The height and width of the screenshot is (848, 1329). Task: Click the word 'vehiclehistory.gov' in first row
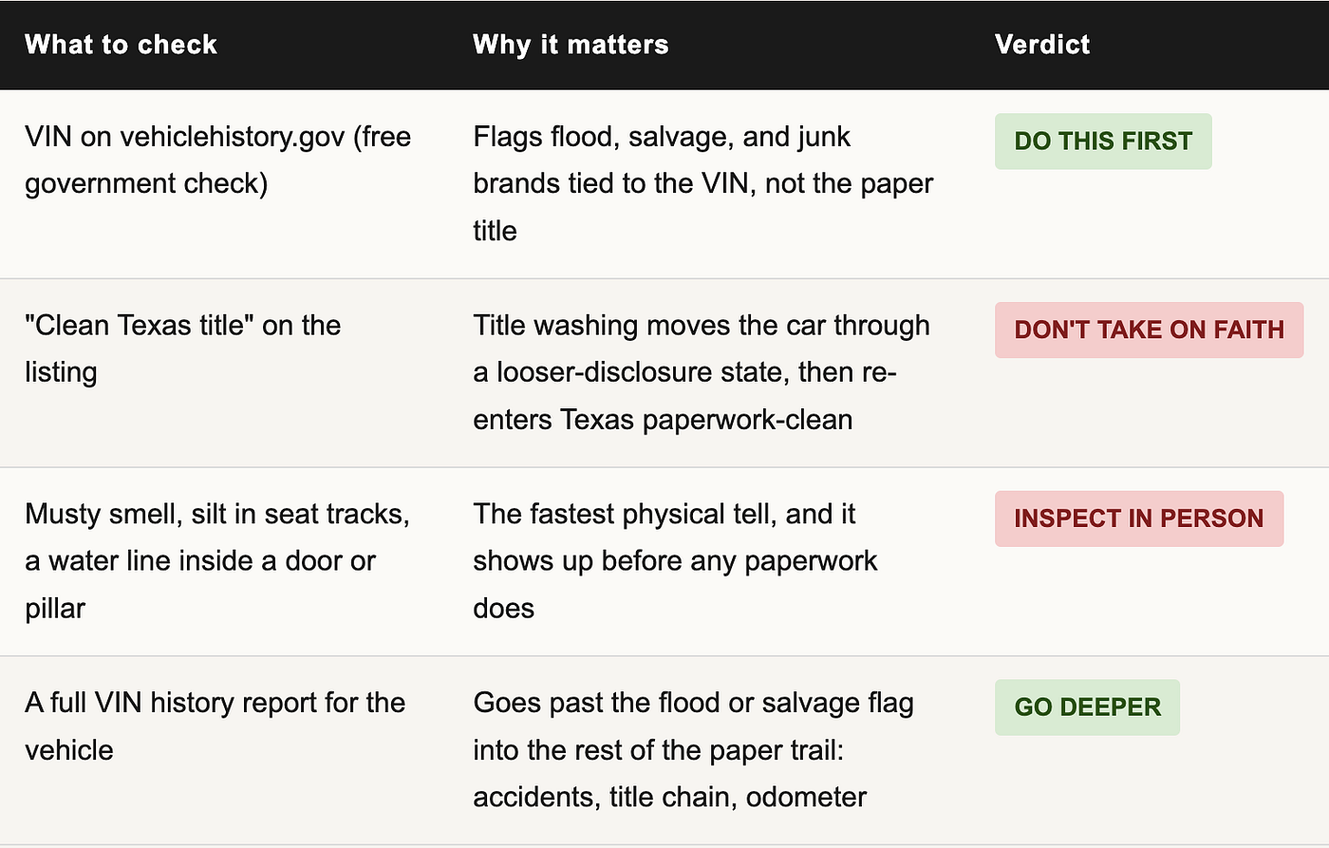(232, 137)
